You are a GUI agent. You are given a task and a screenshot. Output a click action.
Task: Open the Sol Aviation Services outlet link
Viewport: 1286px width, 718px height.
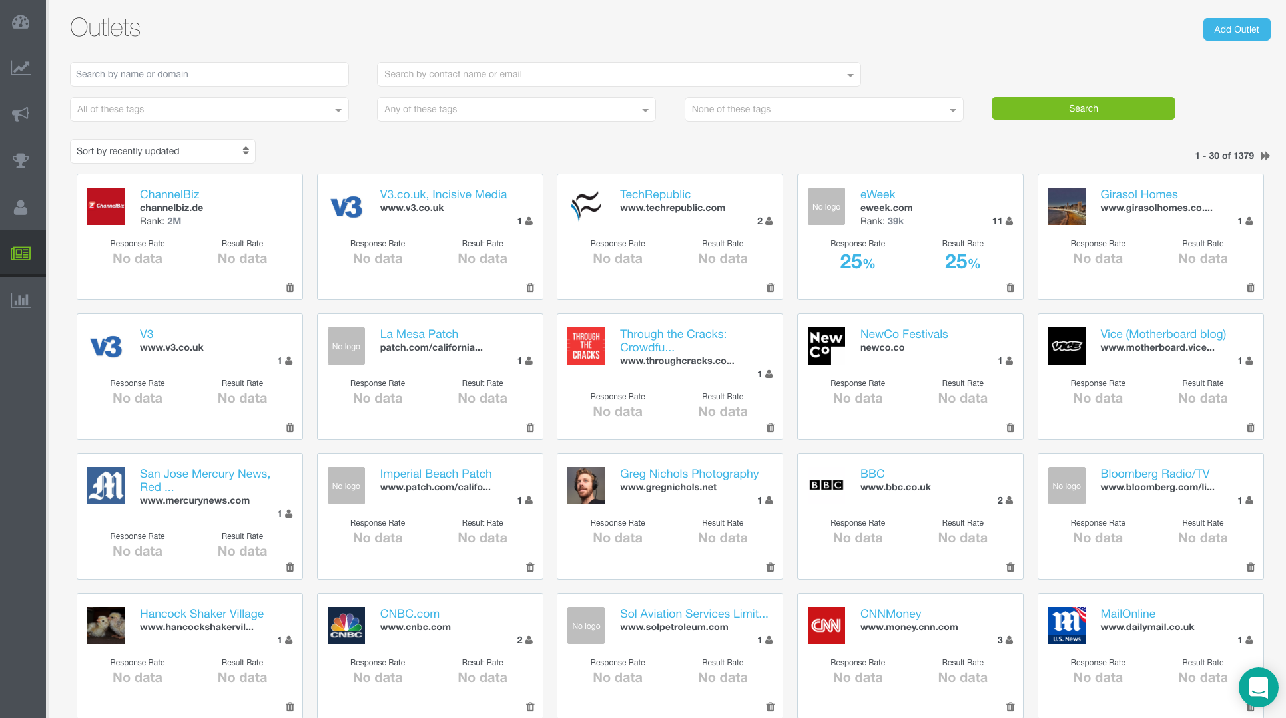tap(694, 614)
